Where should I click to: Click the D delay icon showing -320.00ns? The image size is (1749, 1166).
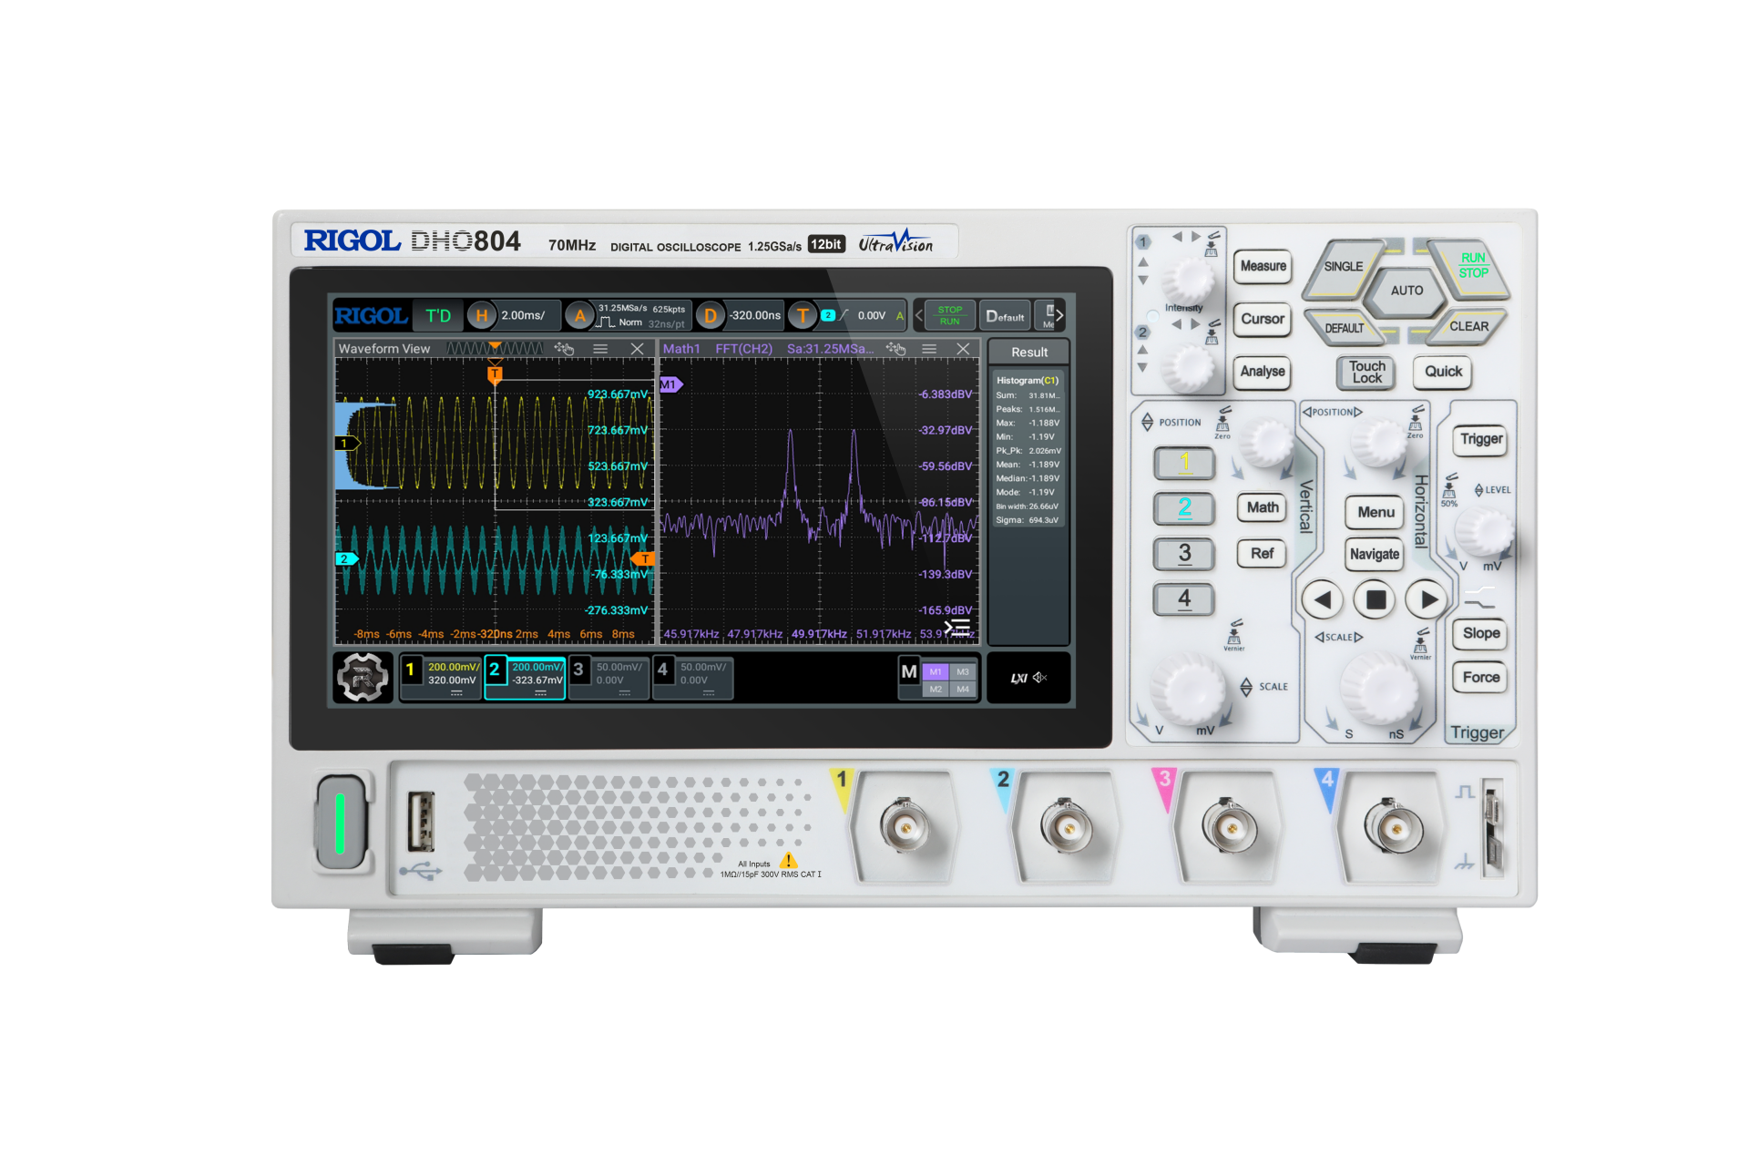coord(711,316)
